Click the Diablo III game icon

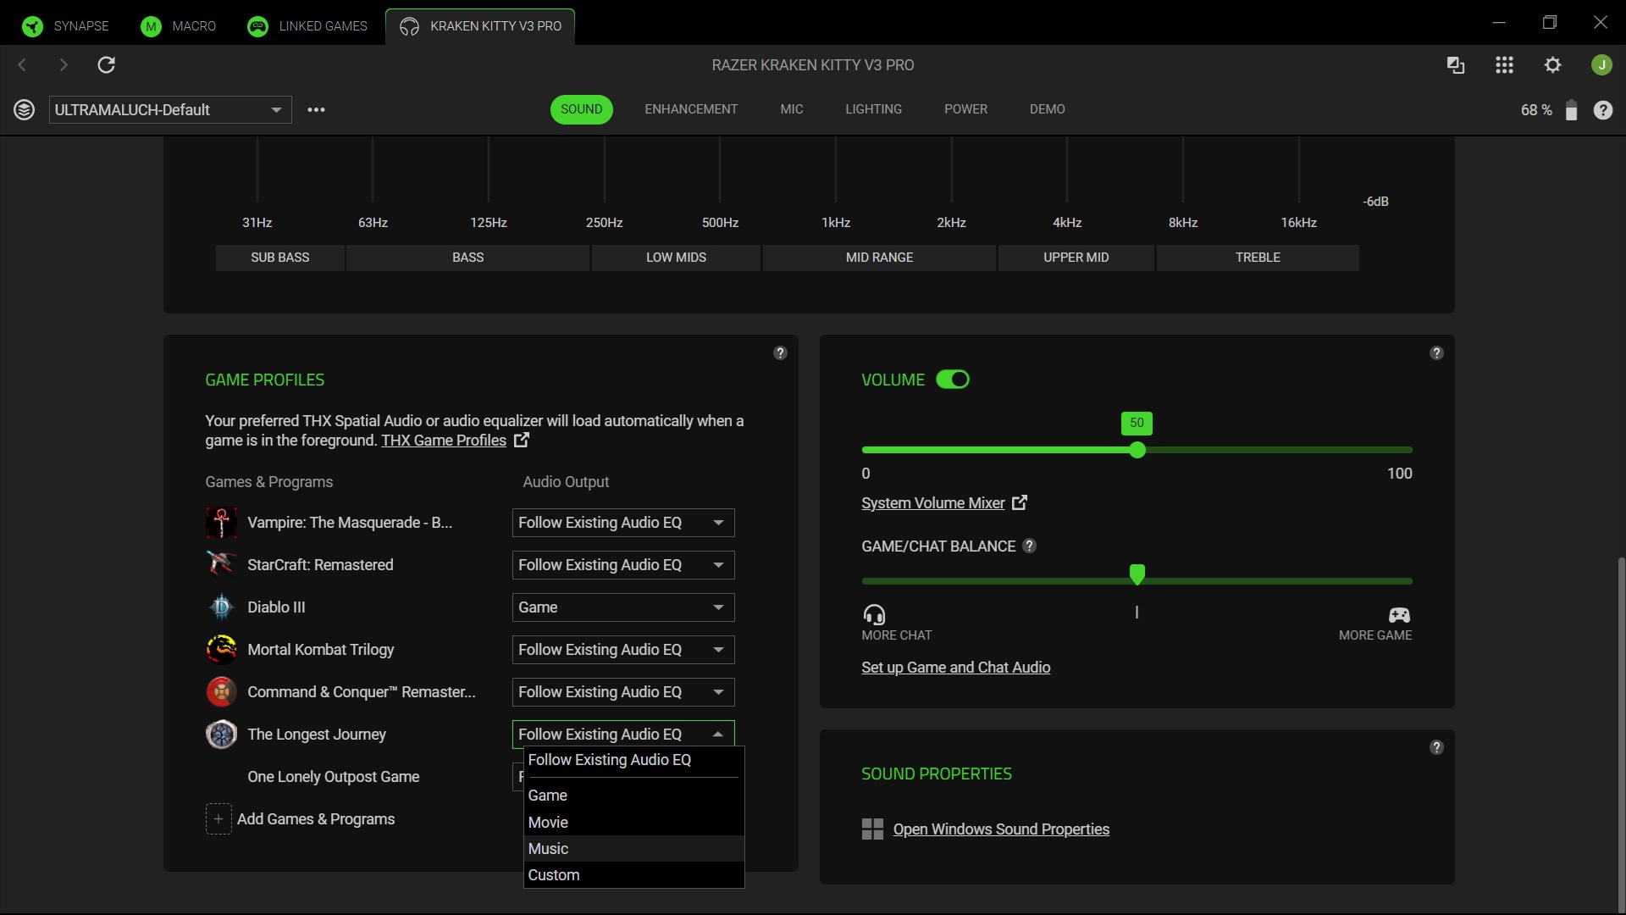coord(220,607)
